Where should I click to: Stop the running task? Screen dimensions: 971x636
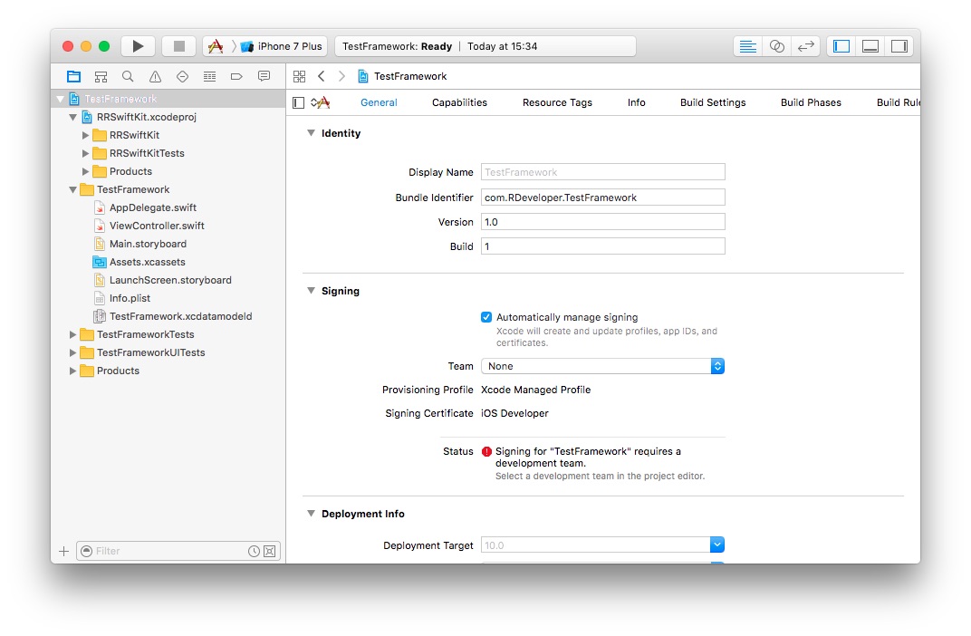tap(179, 46)
